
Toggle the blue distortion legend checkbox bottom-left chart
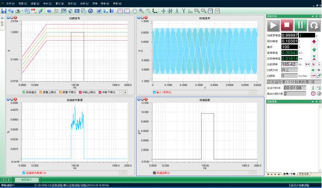coord(24,173)
